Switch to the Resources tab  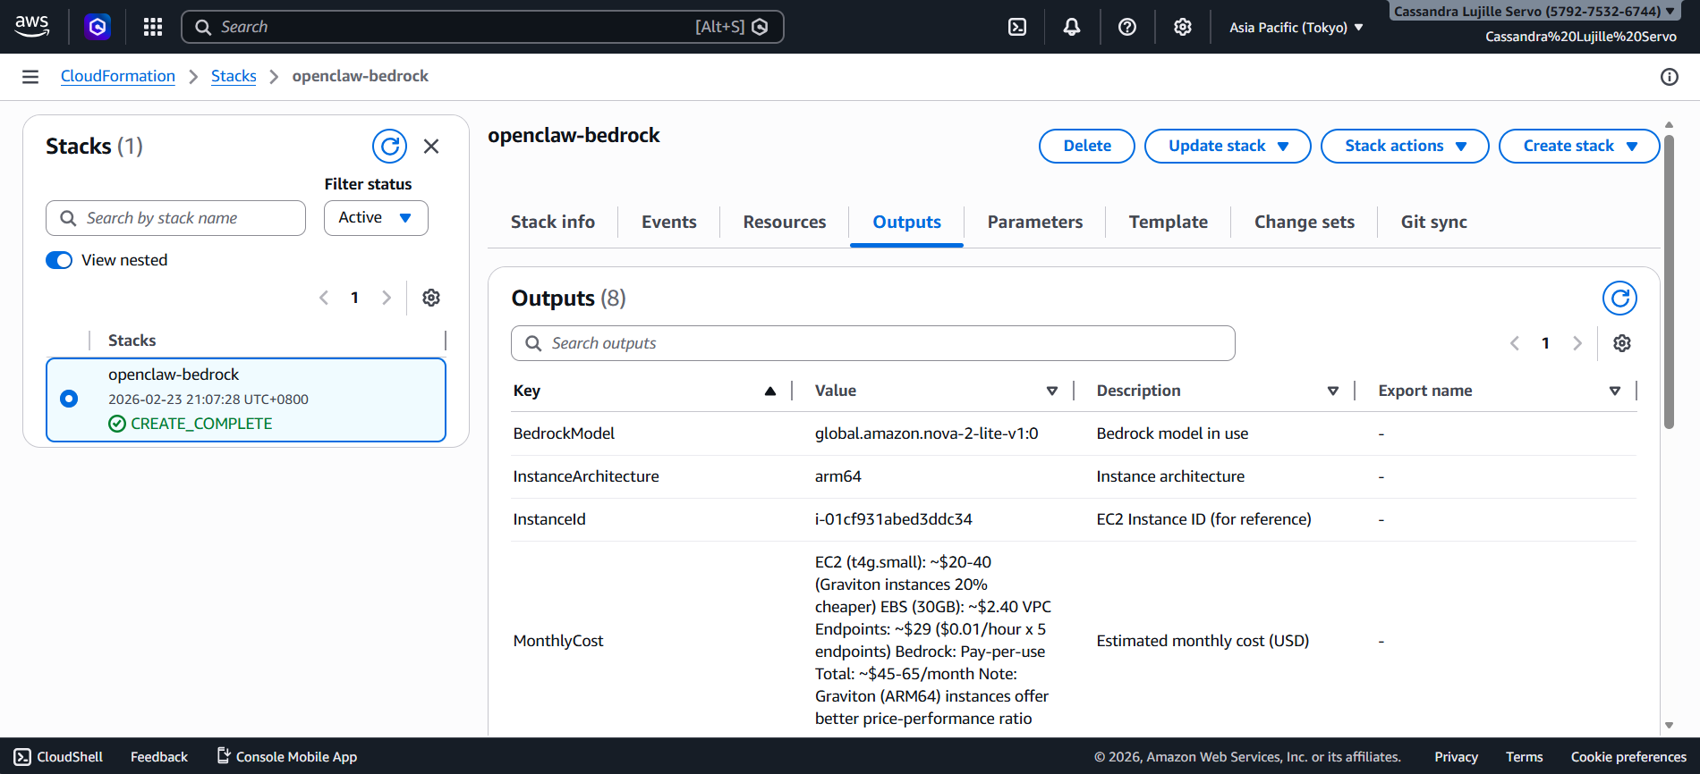click(785, 222)
